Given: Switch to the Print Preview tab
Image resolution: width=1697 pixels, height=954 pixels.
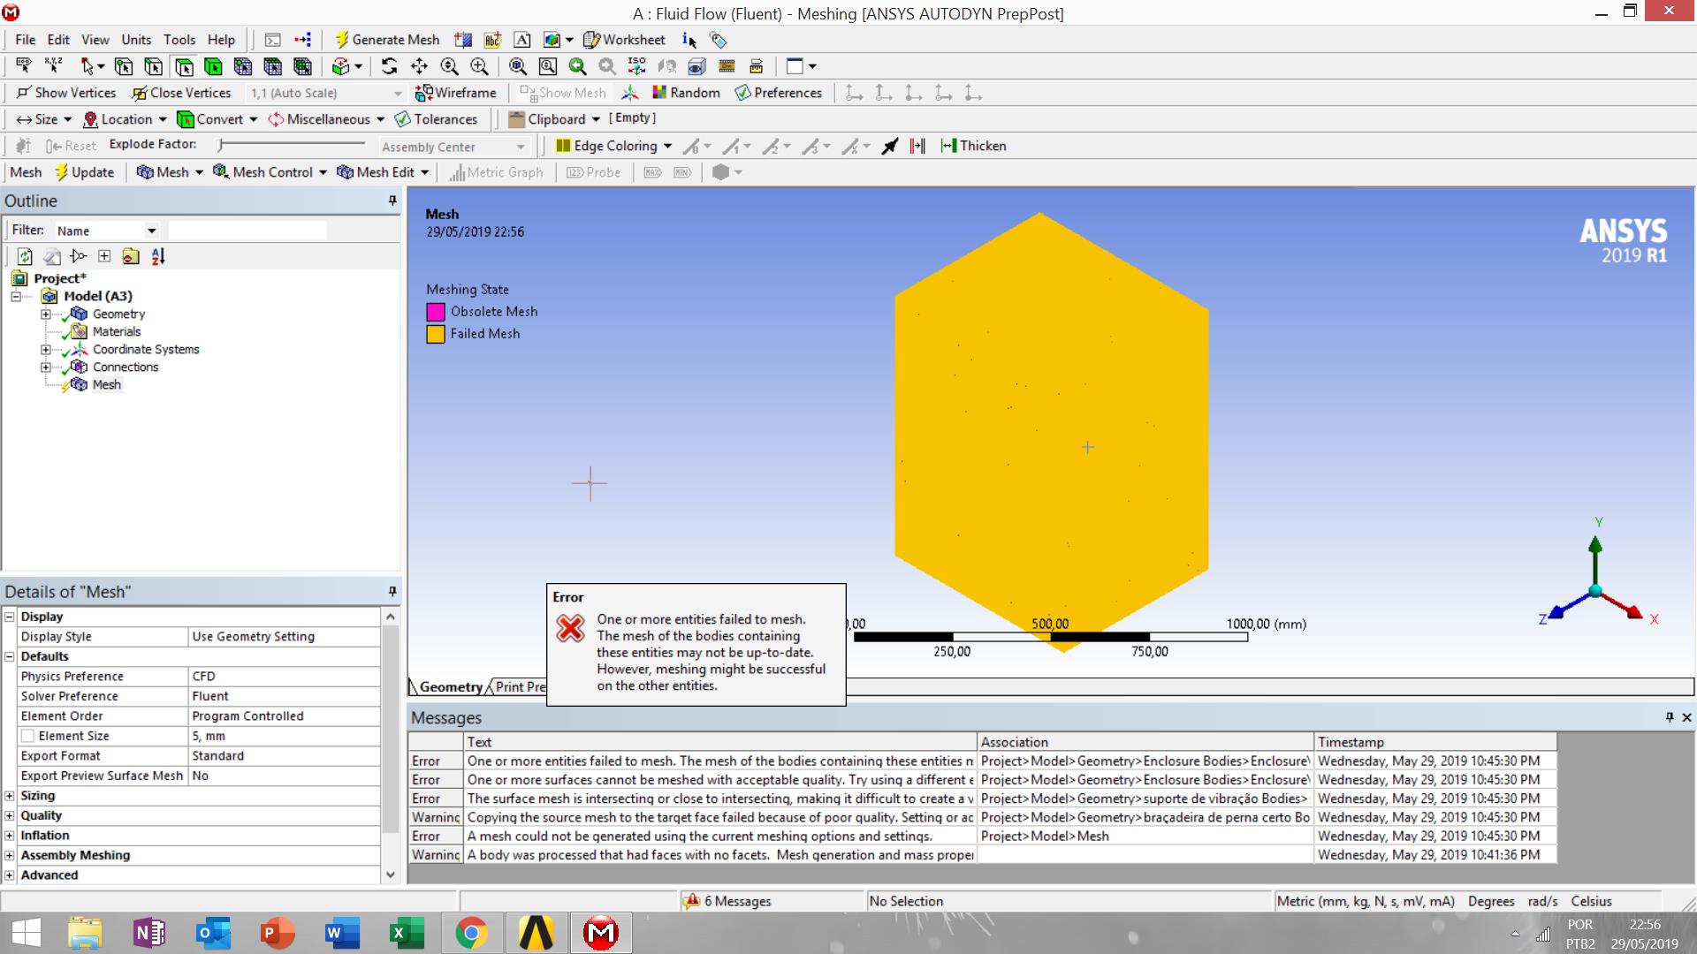Looking at the screenshot, I should 520,687.
